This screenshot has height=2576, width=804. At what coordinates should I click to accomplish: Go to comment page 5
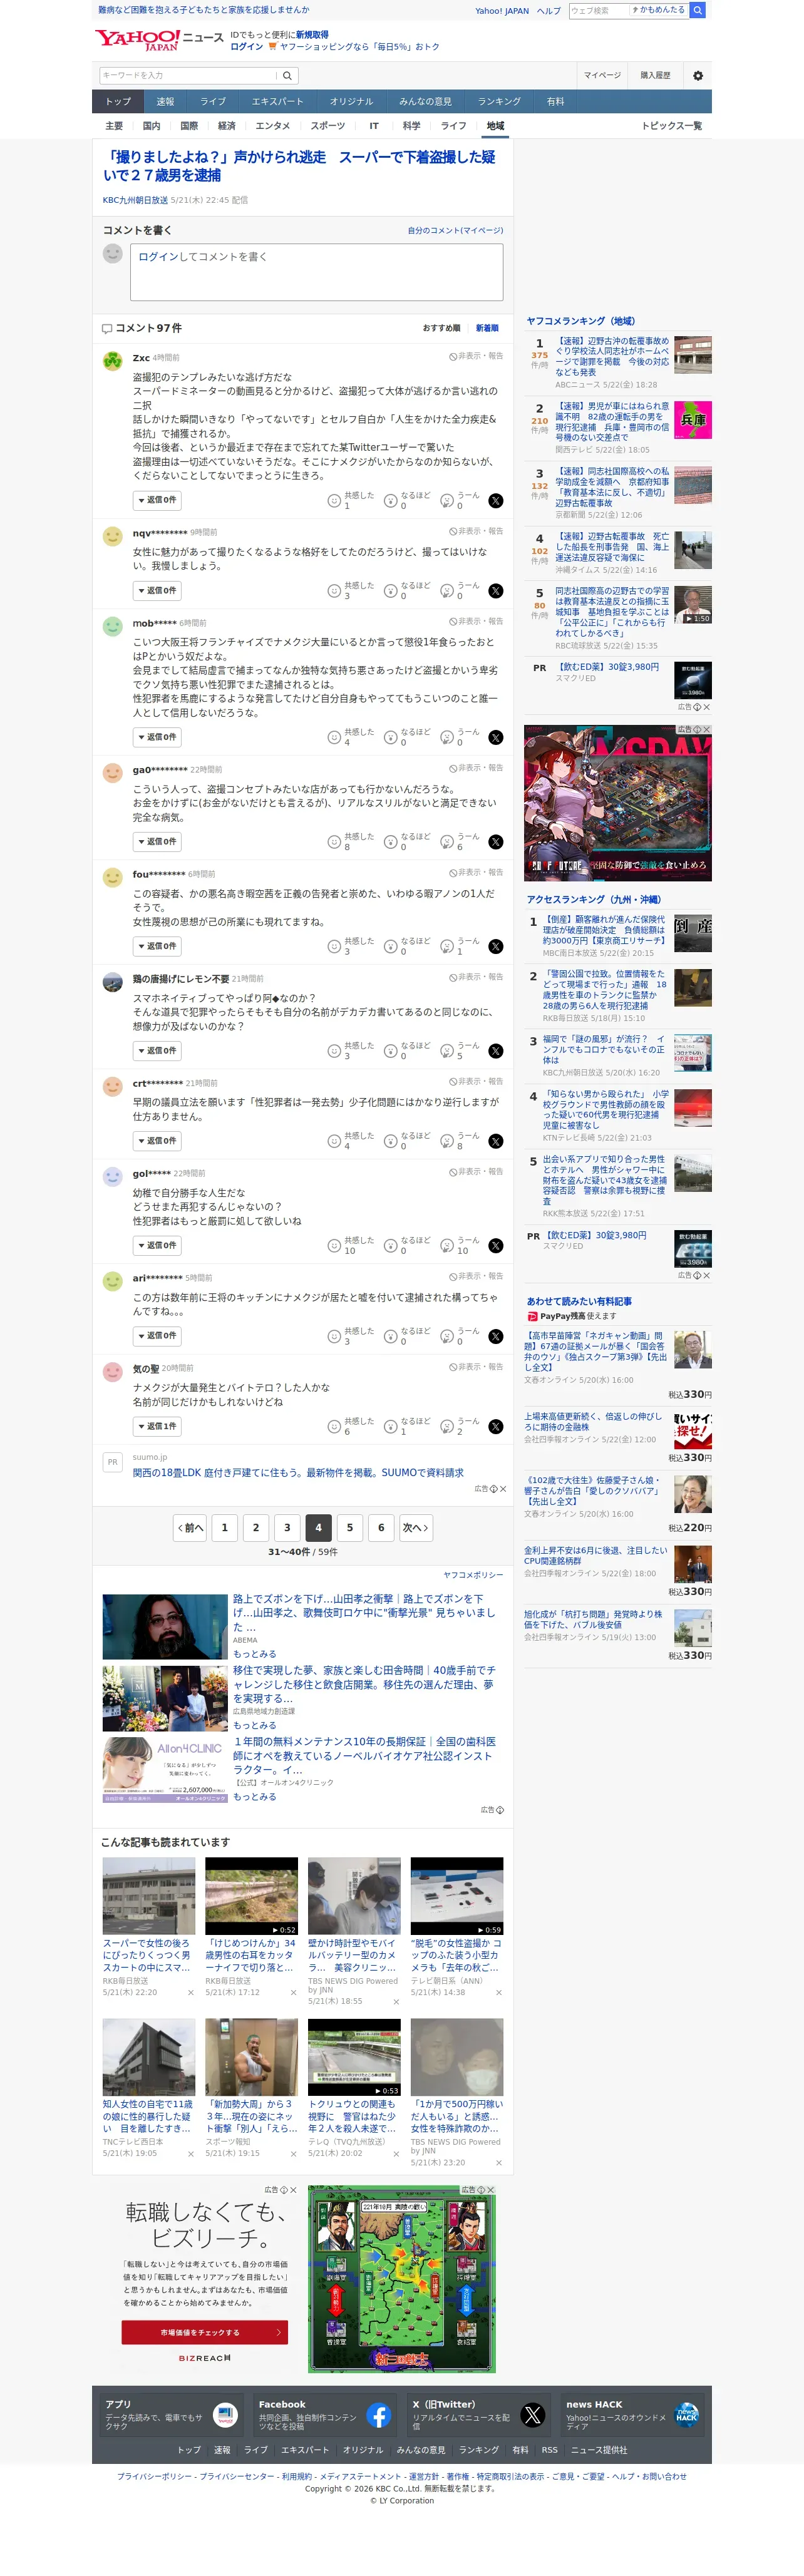point(350,1528)
